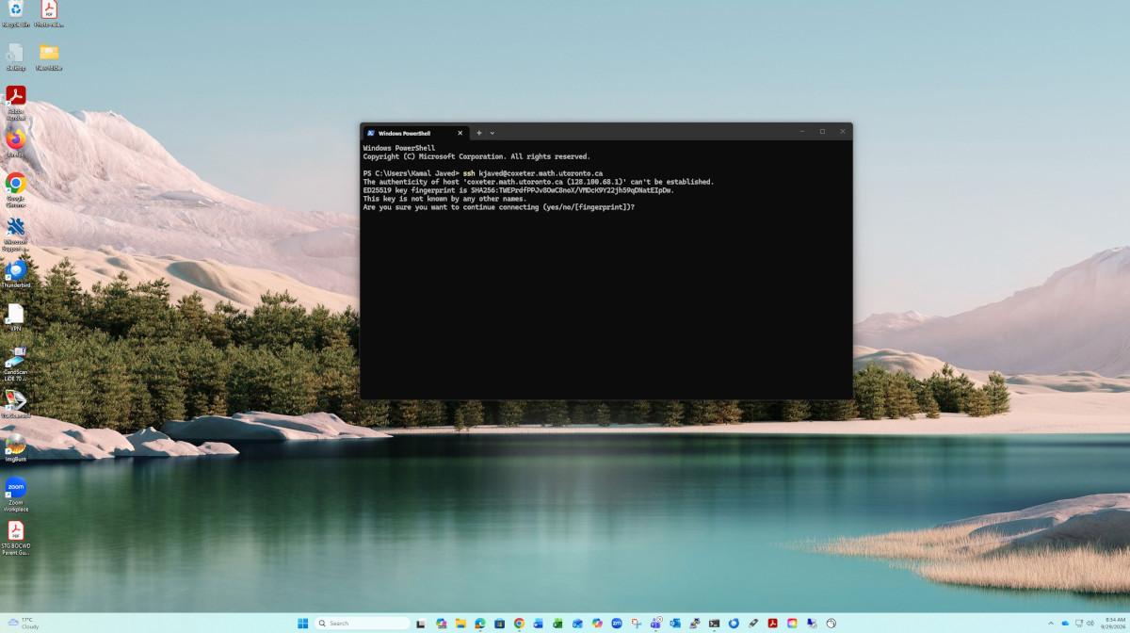Open File Explorer from the taskbar
Viewport: 1130px width, 633px height.
(x=460, y=623)
